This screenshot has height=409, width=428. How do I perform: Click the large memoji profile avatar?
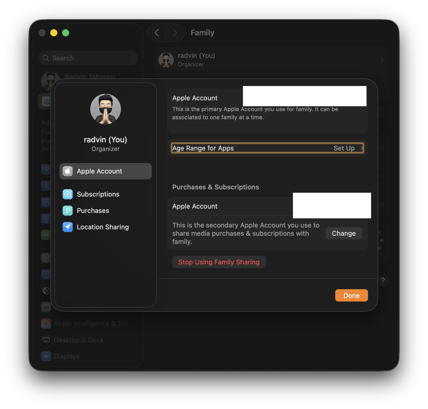[x=106, y=109]
